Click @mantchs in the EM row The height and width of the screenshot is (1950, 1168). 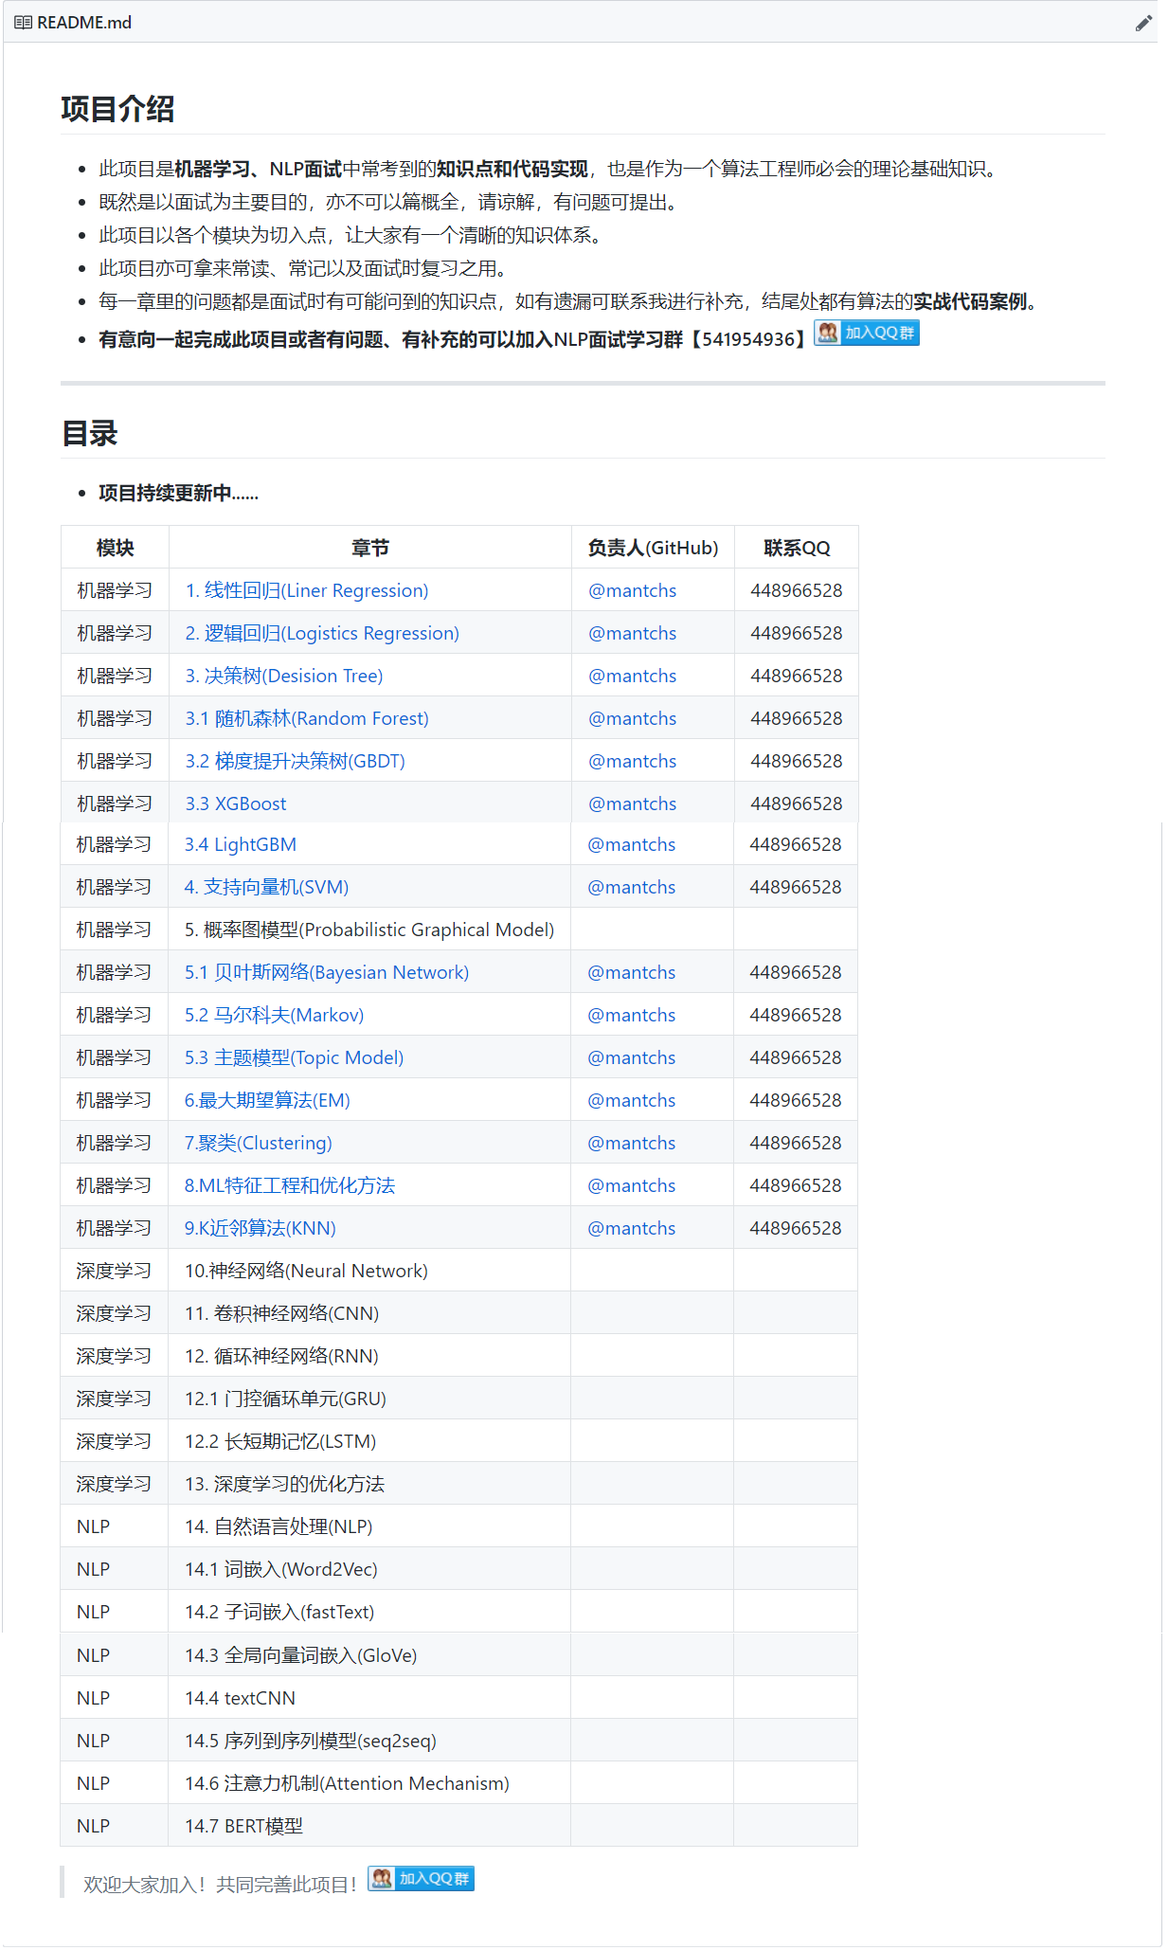click(x=632, y=1100)
